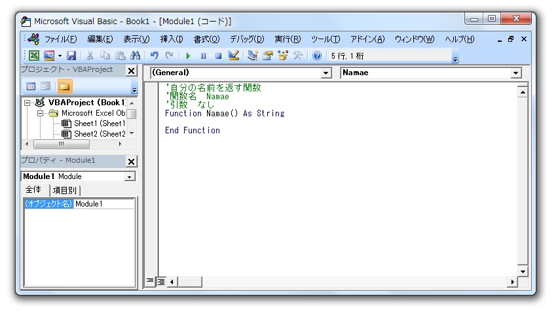Click the Copy toolbar icon
Viewport: 558px width, 315px height.
(x=105, y=56)
